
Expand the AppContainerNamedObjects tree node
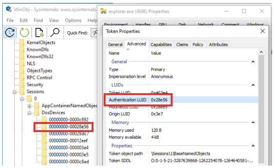[29, 106]
